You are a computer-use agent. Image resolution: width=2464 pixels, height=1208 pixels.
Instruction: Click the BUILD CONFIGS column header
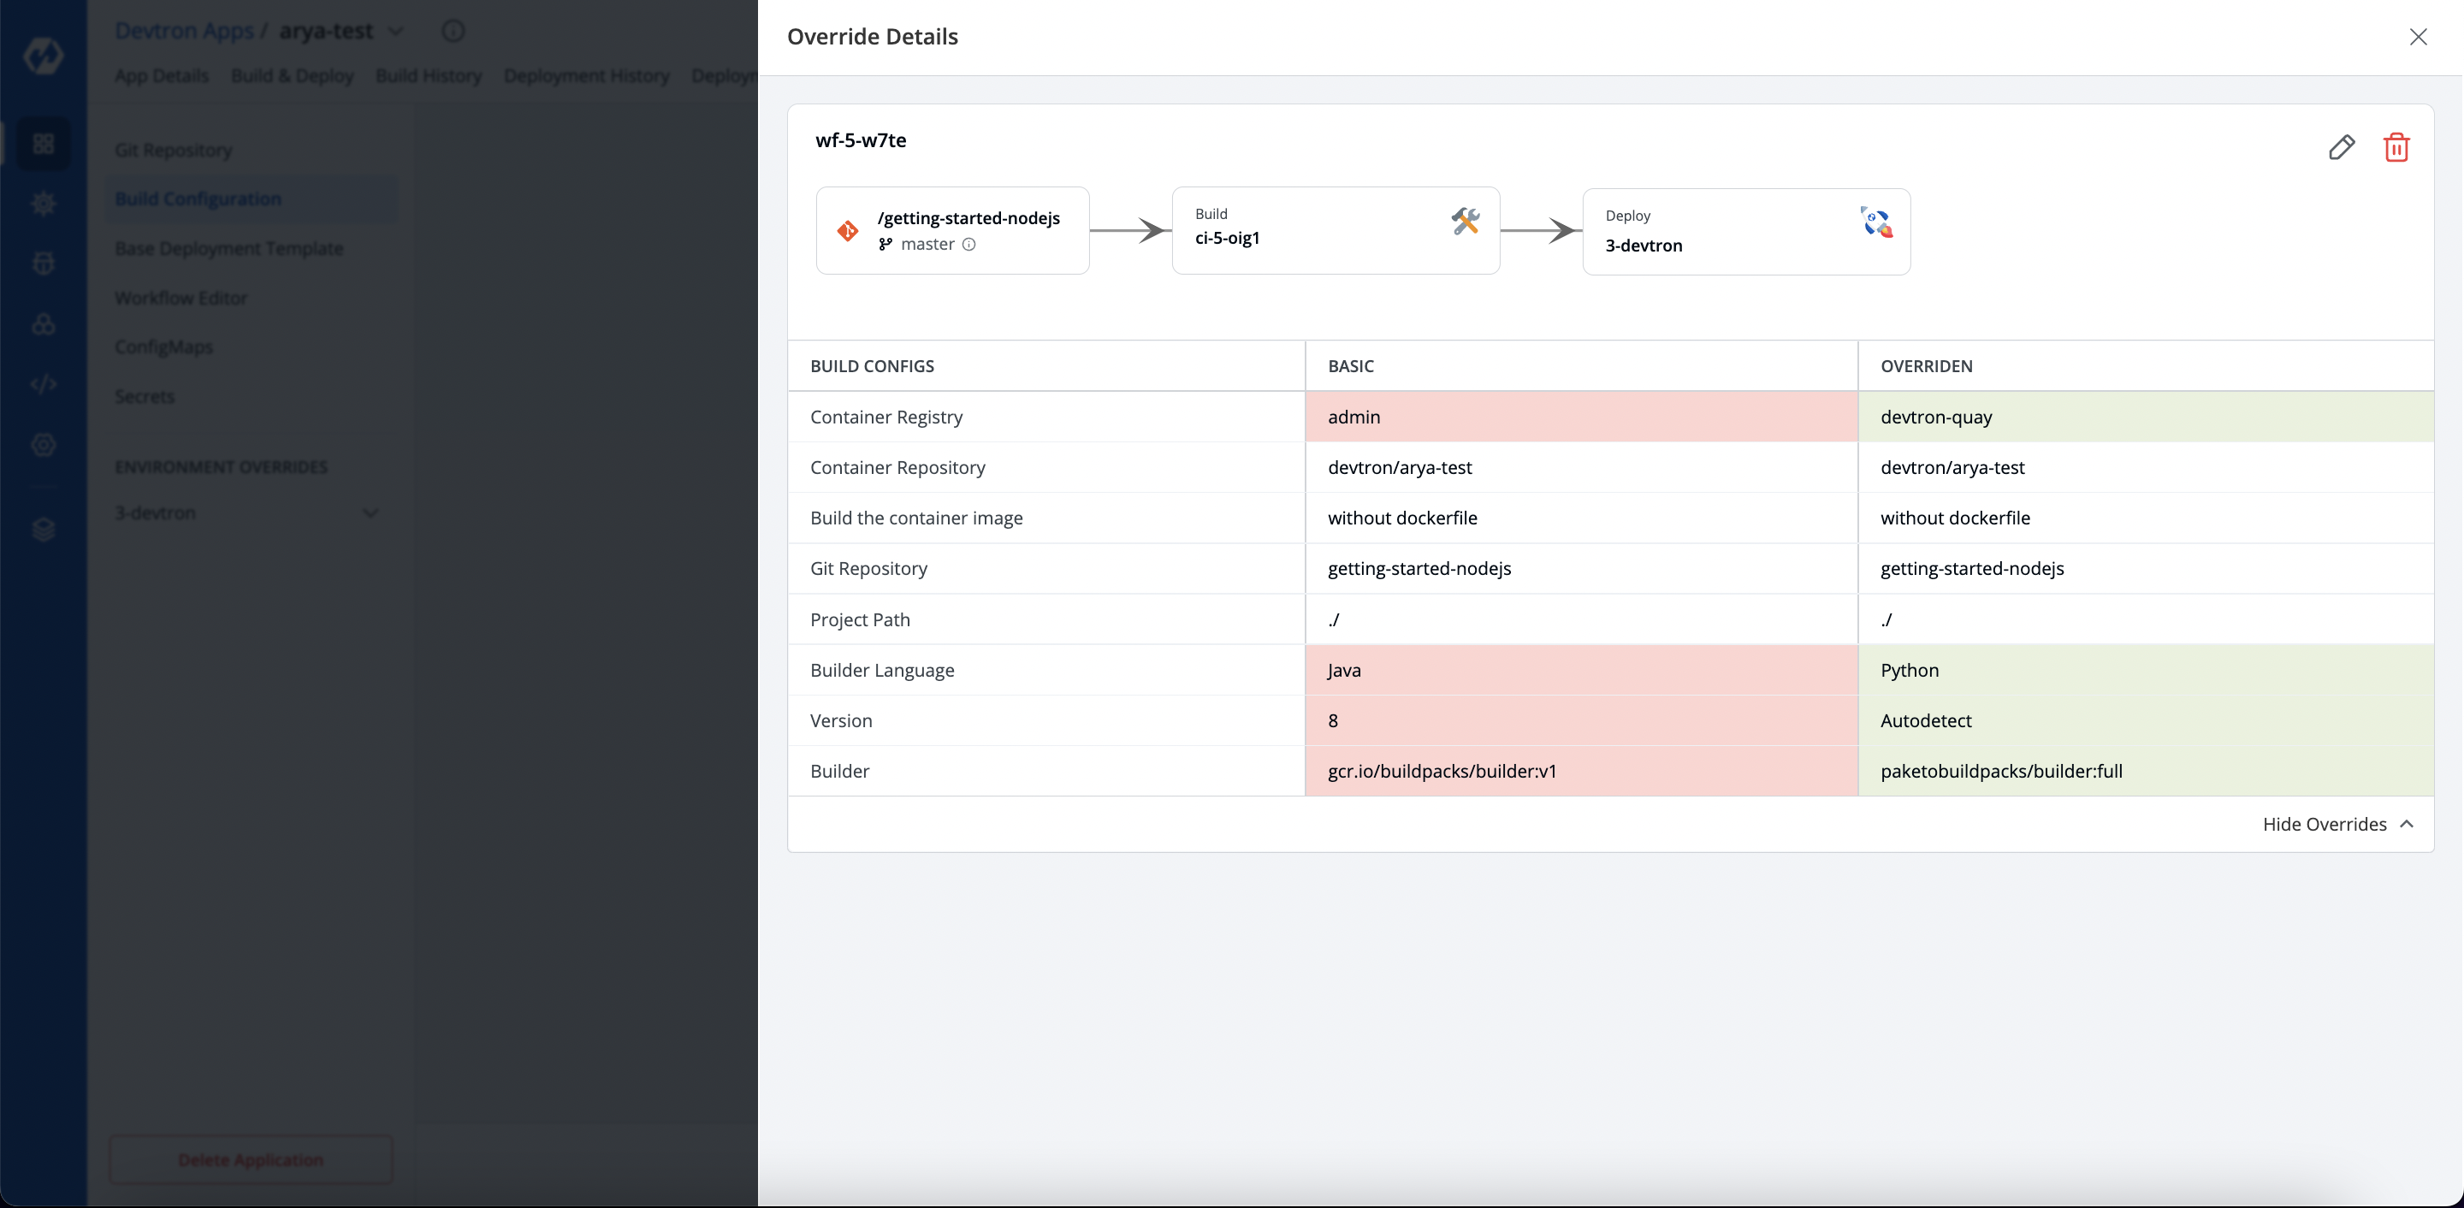tap(872, 366)
